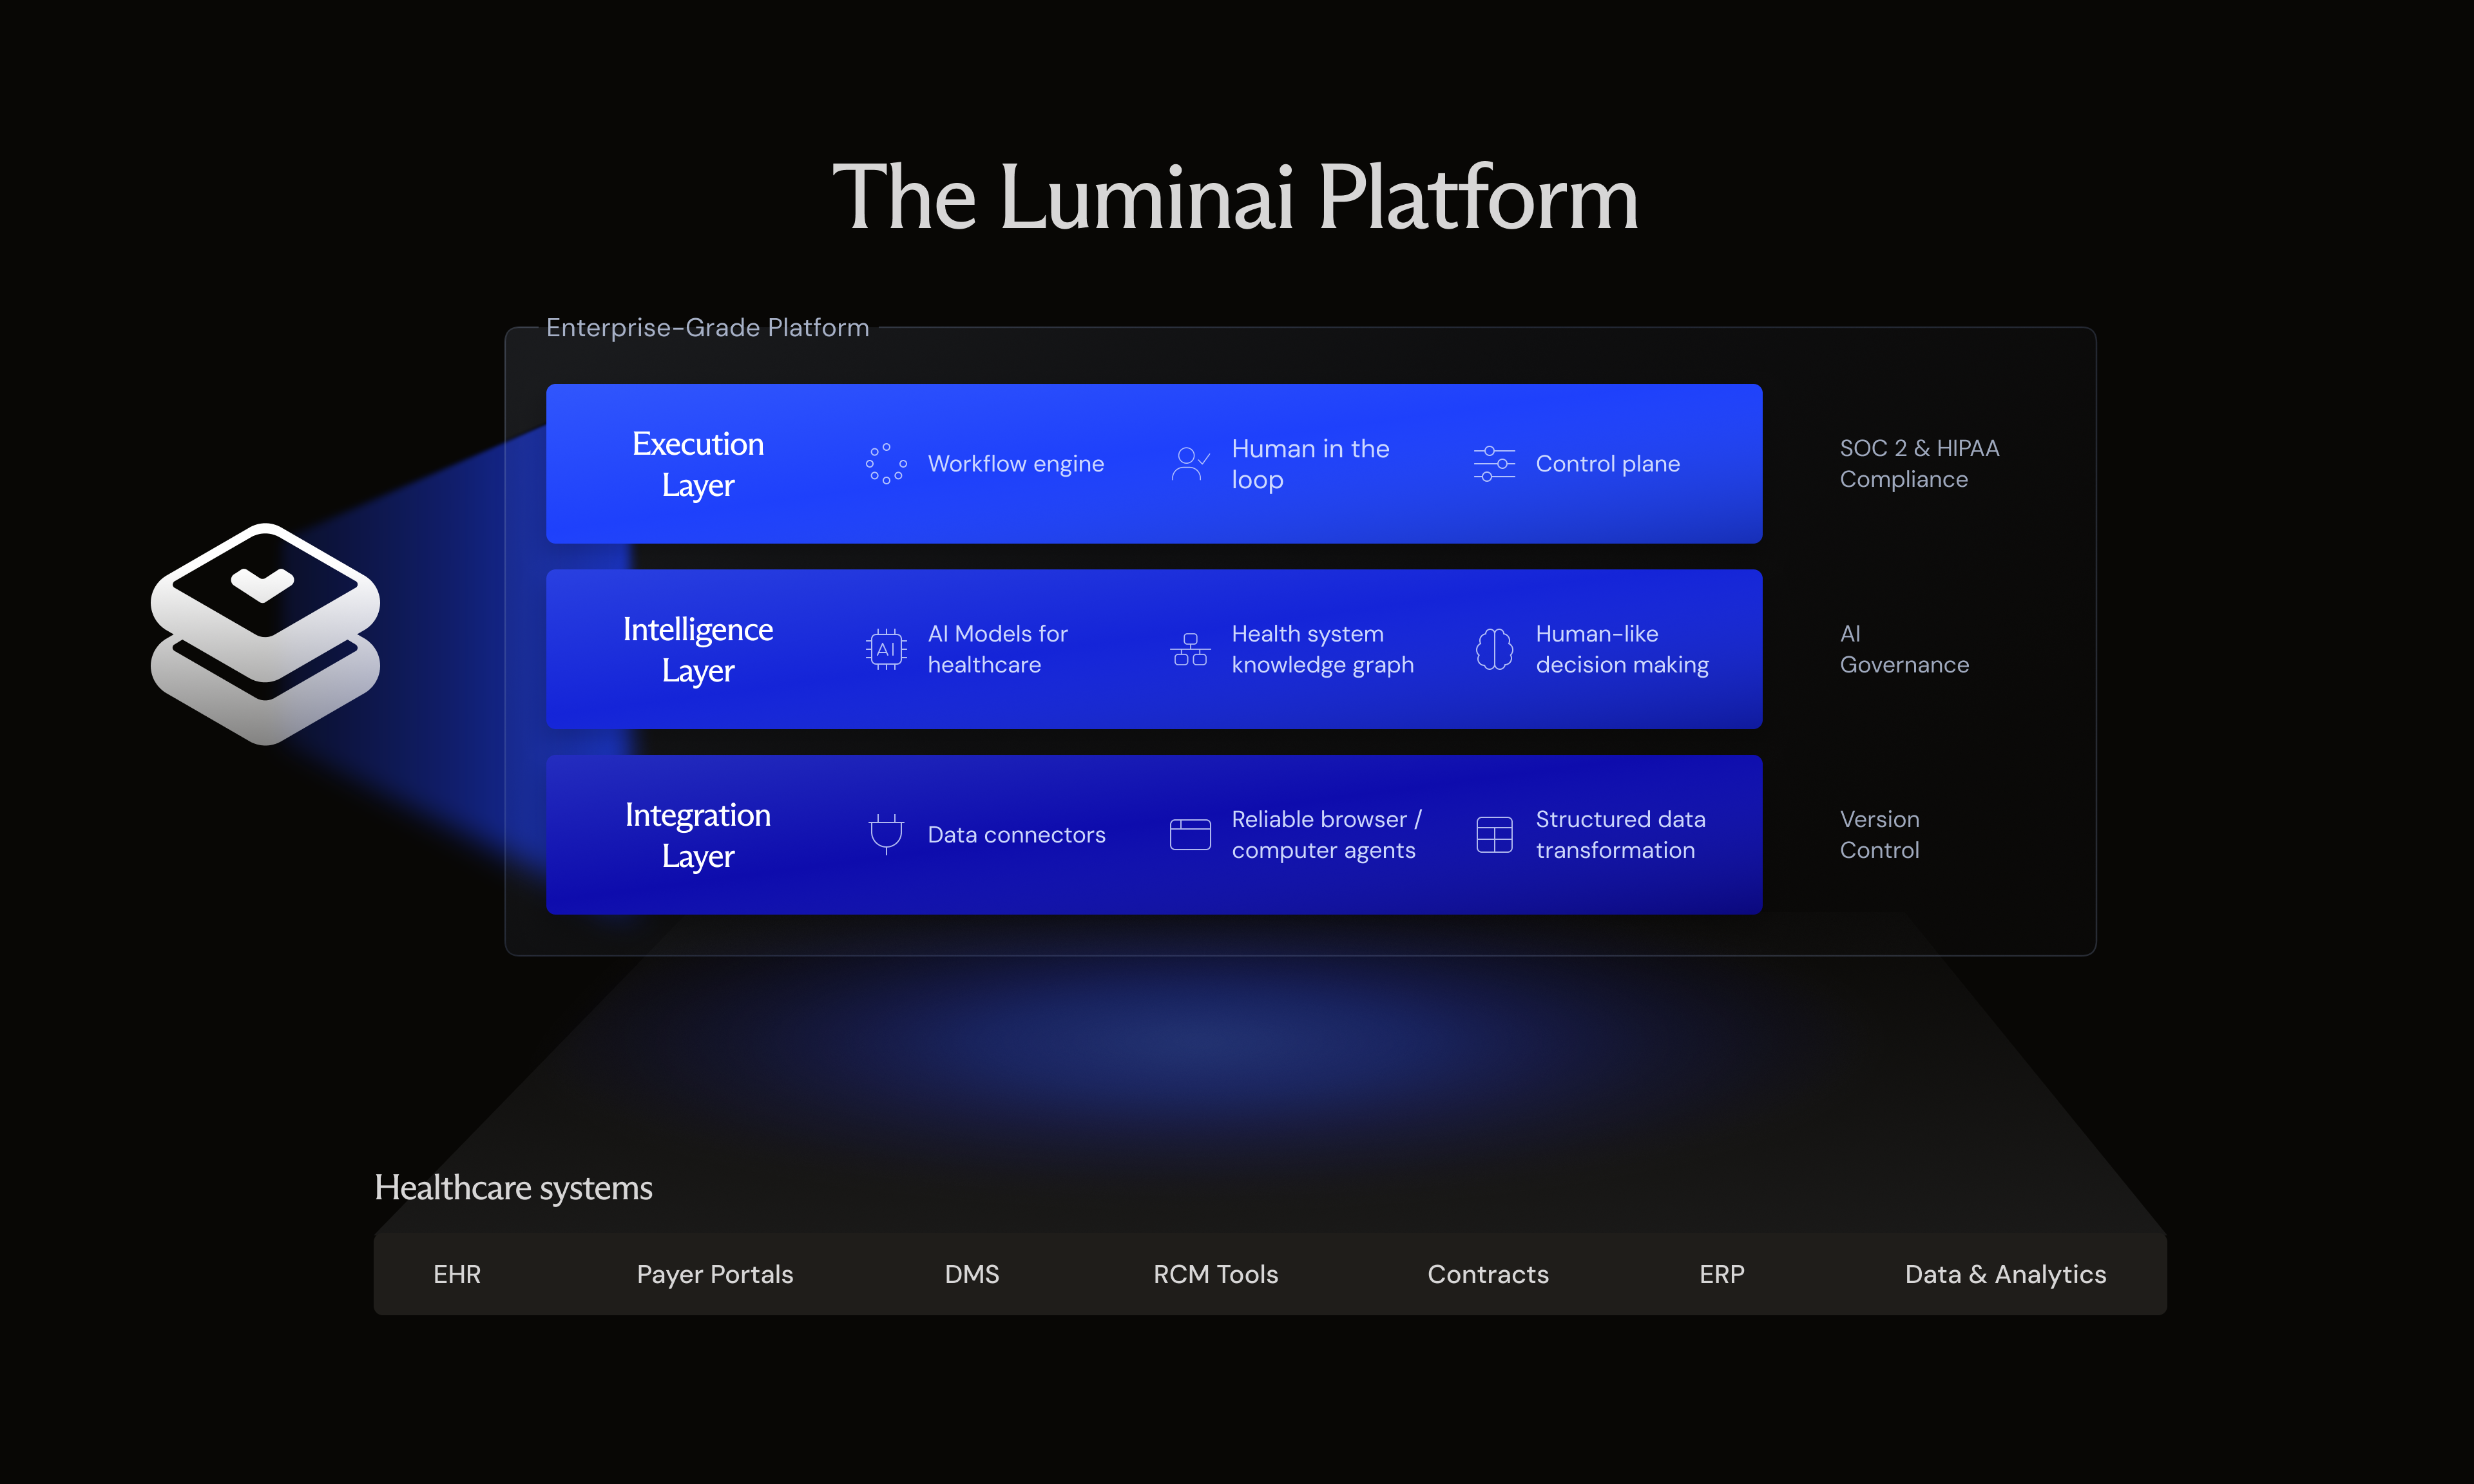Select "Contracts" in the healthcare systems bar
The image size is (2474, 1484).
[x=1488, y=1274]
